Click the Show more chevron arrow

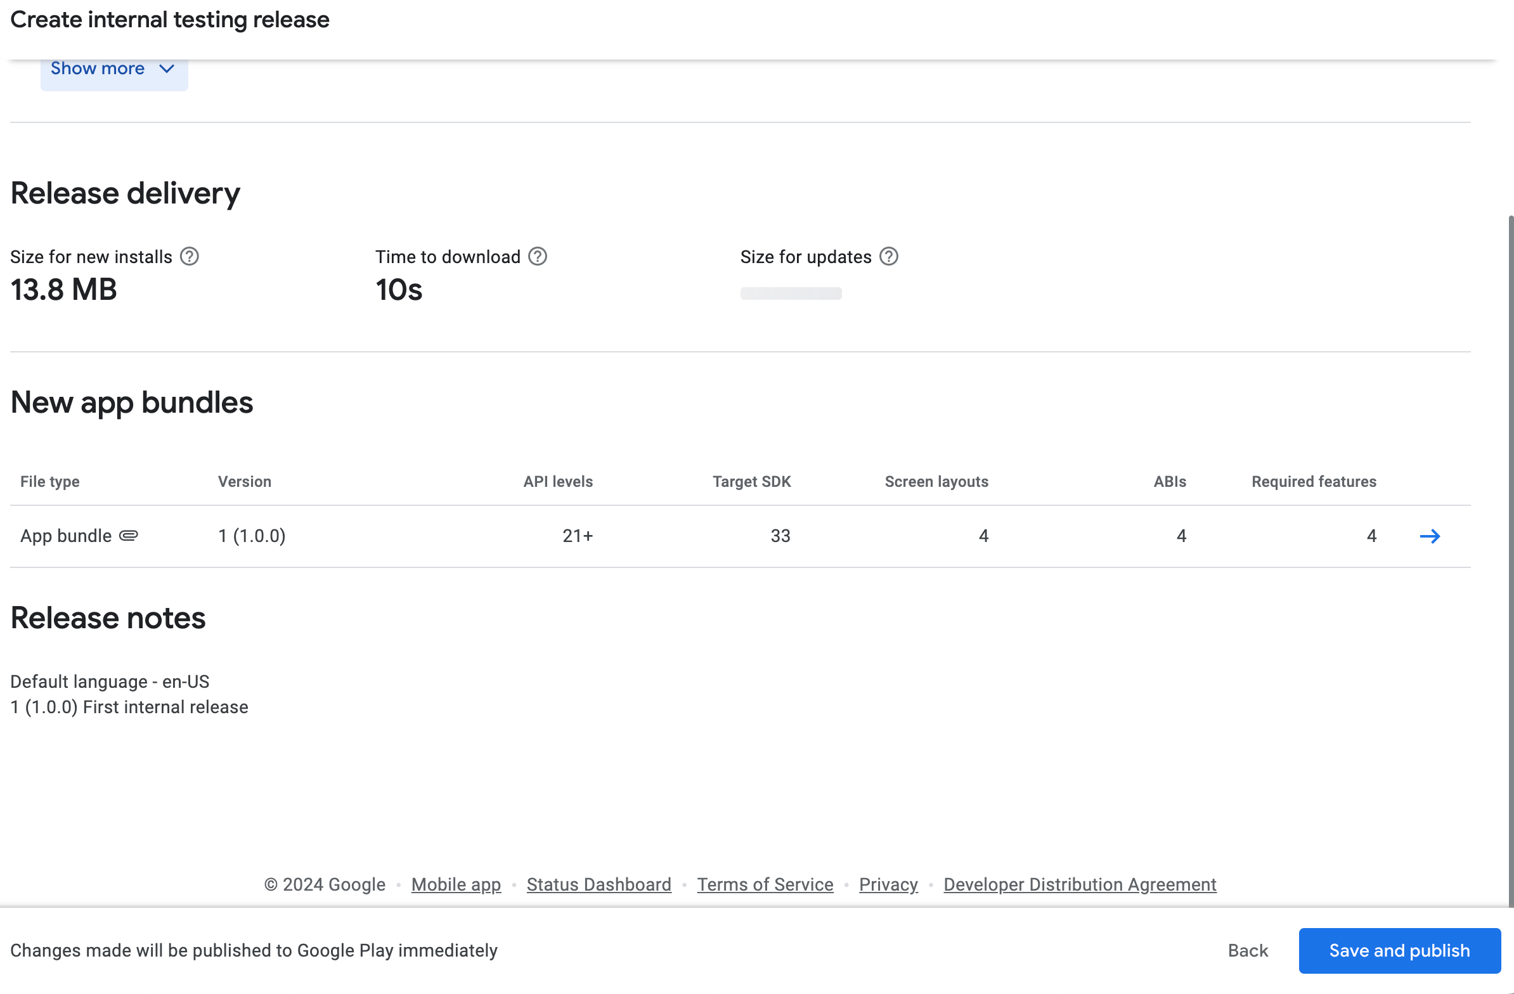pos(167,68)
